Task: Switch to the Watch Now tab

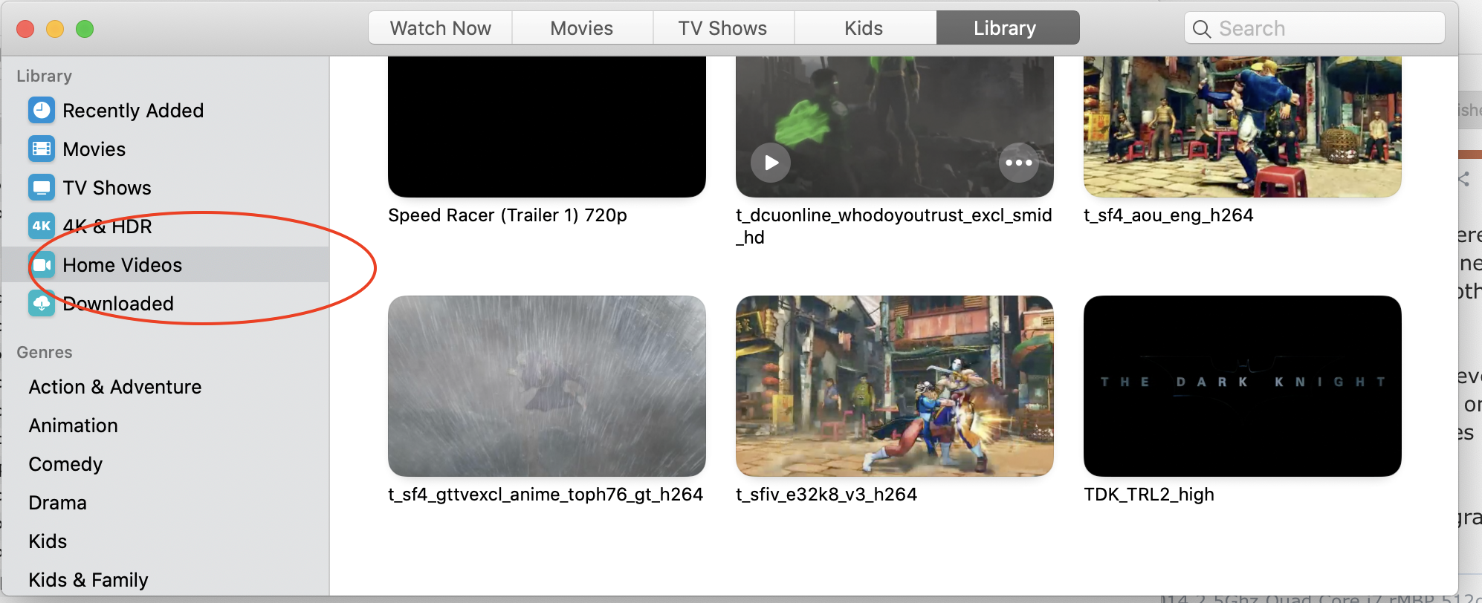Action: [440, 28]
